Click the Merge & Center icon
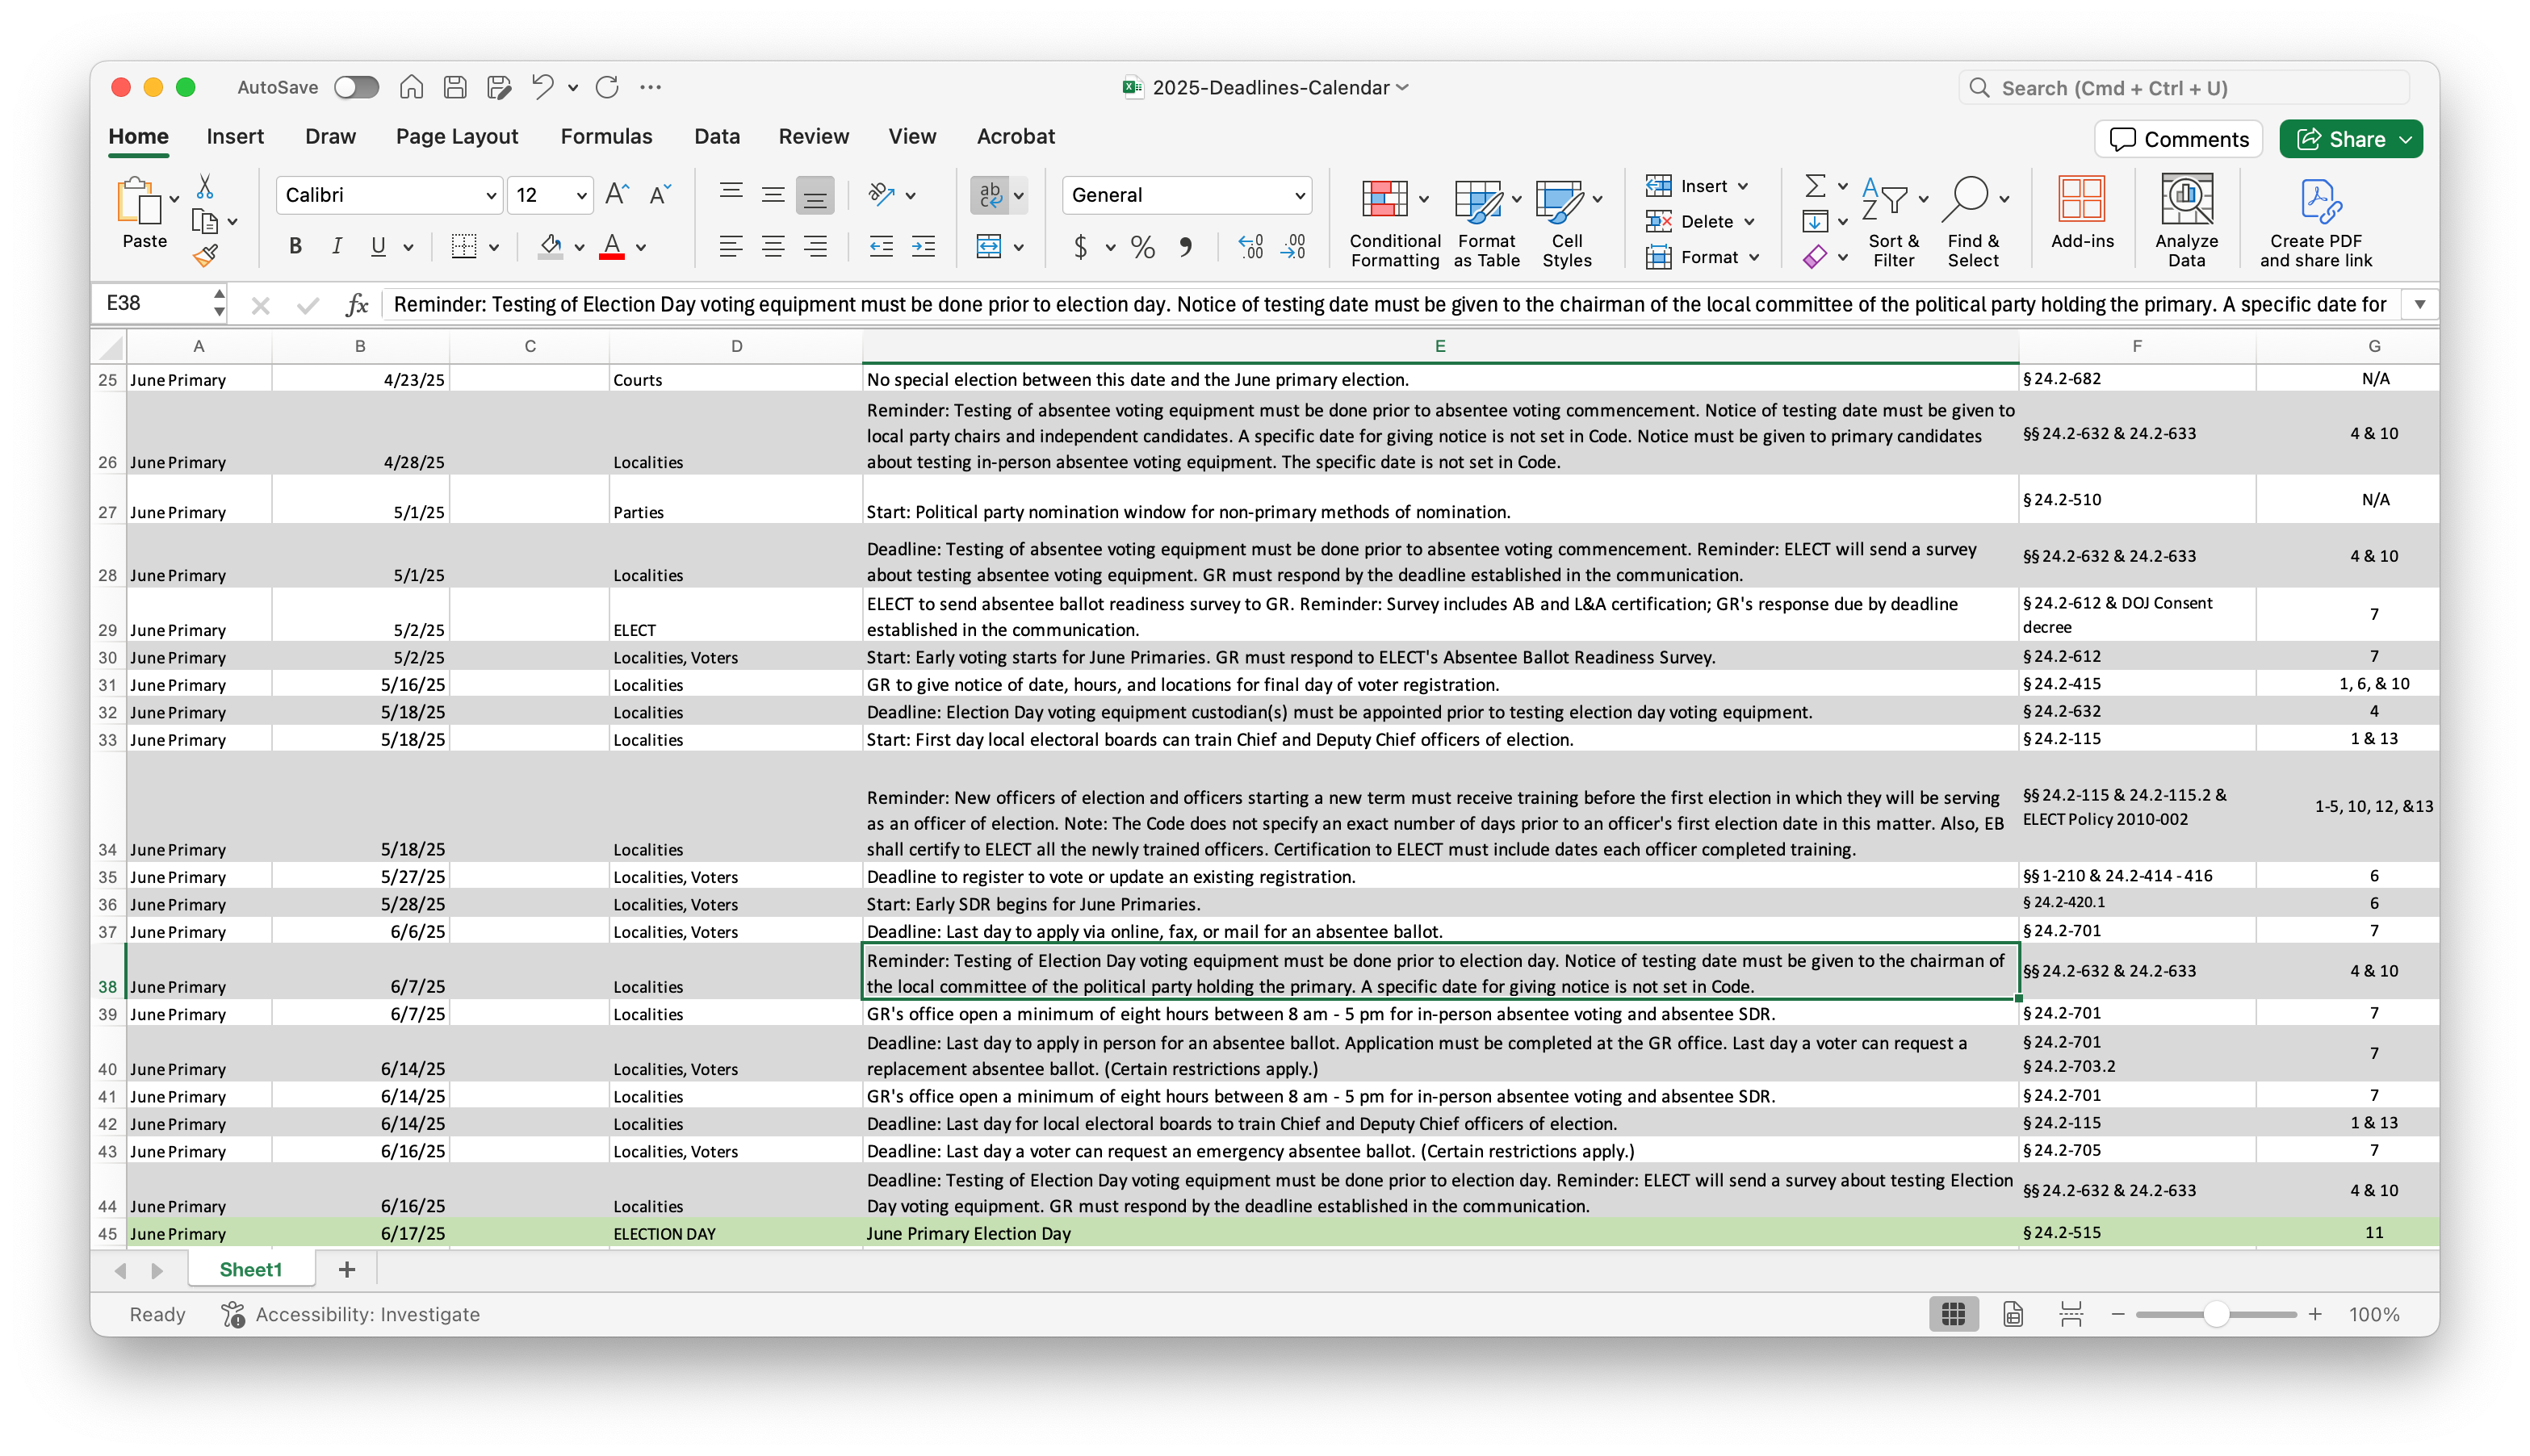The width and height of the screenshot is (2530, 1456). (x=989, y=246)
